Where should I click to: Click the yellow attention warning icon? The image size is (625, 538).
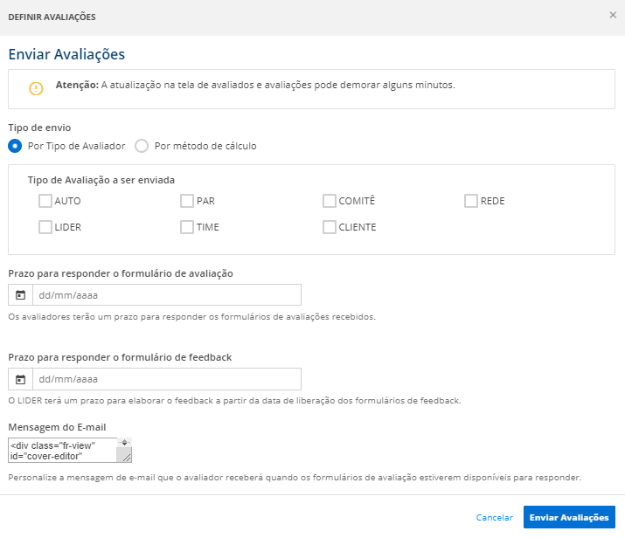(36, 88)
